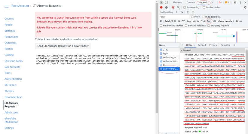Viewport: 248px width, 134px height.
Task: Toggle the red filter funnel icon
Action: pos(173,8)
